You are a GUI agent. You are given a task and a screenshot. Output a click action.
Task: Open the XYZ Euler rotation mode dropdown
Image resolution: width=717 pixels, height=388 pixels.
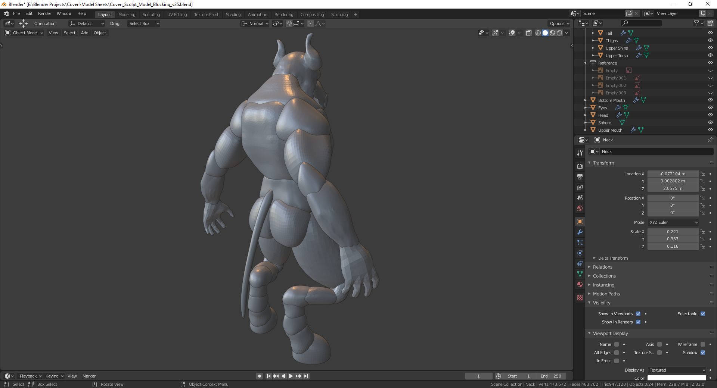tap(673, 222)
